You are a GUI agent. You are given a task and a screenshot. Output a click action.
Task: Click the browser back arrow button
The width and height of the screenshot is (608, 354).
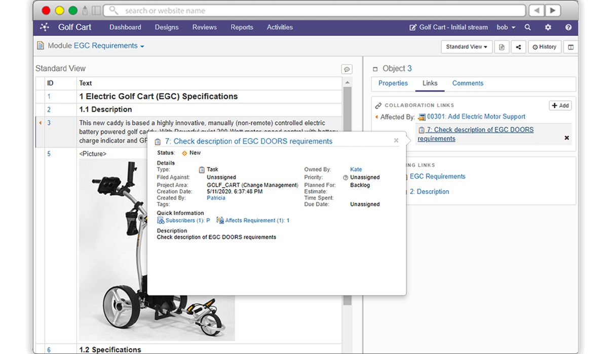click(x=537, y=10)
